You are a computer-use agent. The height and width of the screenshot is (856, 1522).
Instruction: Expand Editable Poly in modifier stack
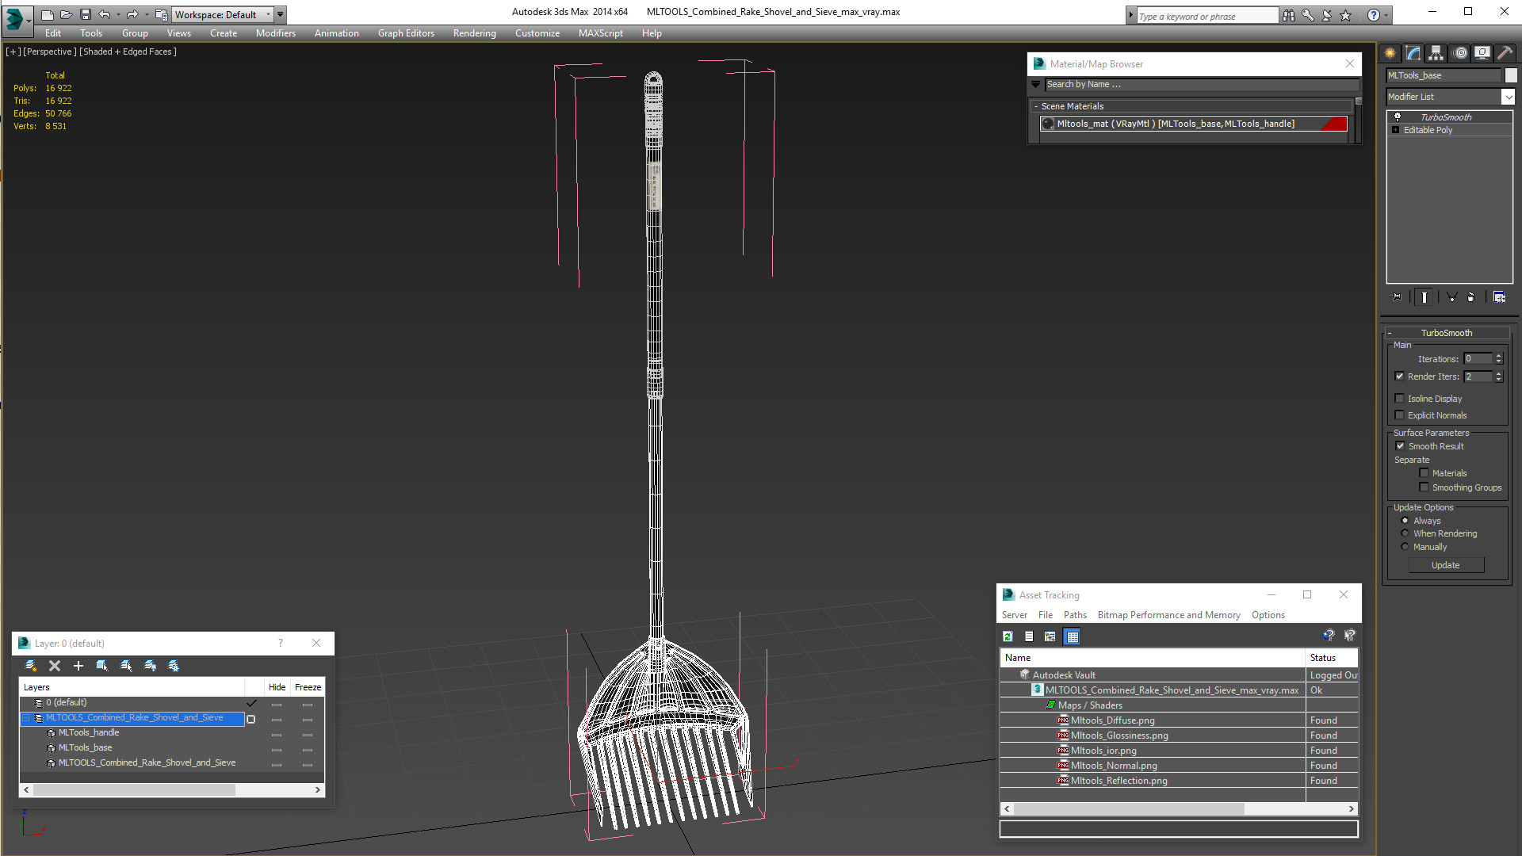coord(1395,130)
